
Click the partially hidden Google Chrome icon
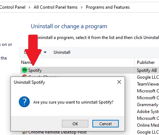24,76
